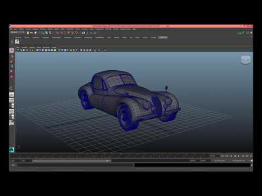Toggle the green Modeling Toolkit panel icon
Screen dimensions: 262x196
[x=240, y=33]
